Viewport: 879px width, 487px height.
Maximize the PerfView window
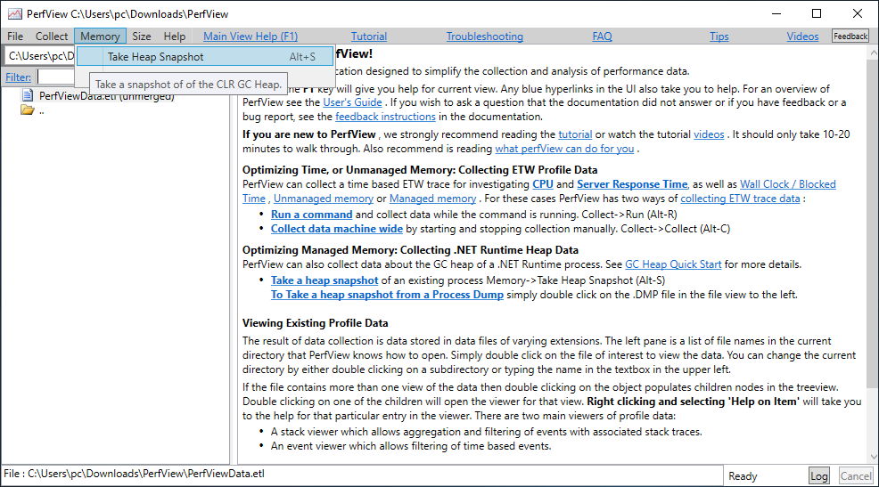(x=817, y=14)
